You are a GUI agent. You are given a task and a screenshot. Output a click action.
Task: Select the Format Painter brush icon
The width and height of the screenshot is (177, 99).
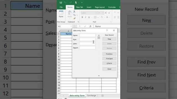pos(74,18)
